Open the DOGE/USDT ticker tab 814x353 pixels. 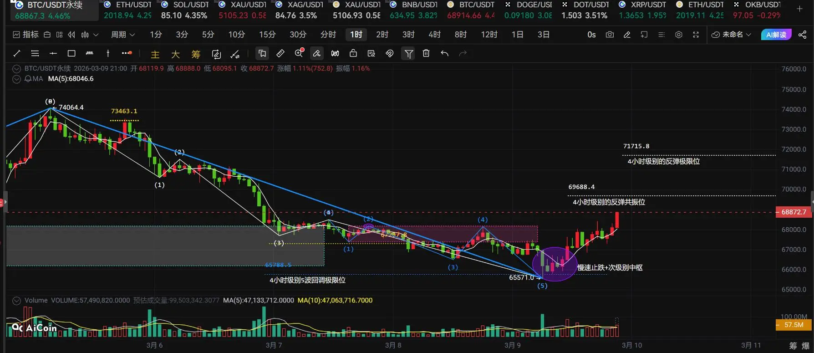tap(528, 10)
